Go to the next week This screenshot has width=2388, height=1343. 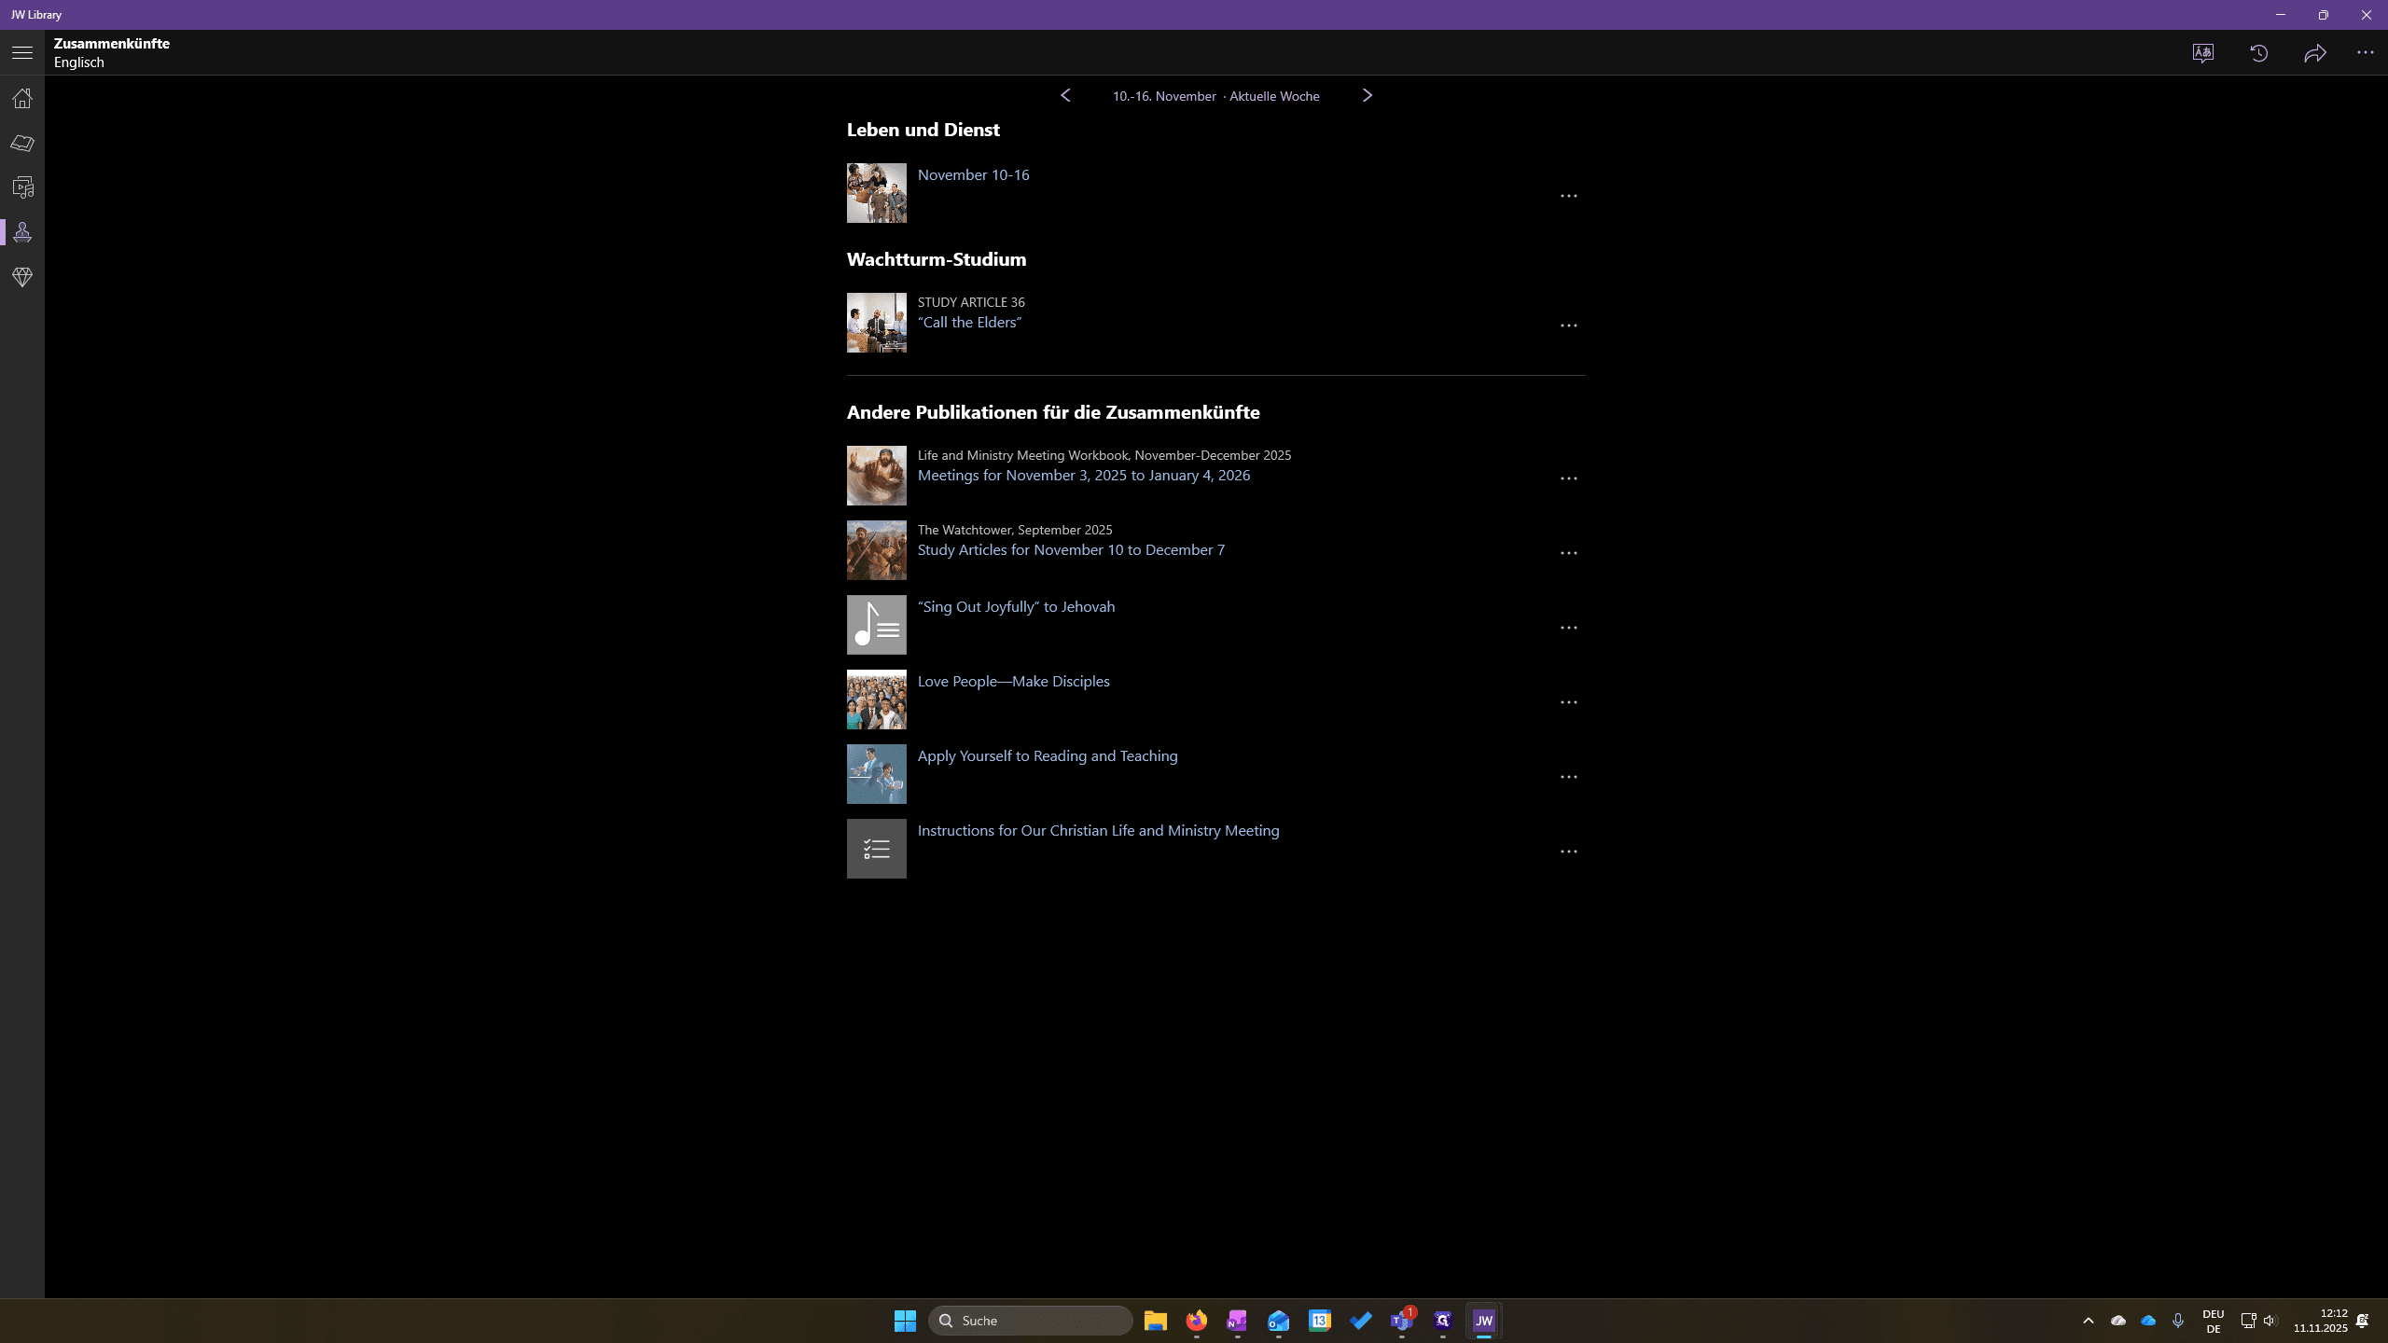click(x=1368, y=95)
